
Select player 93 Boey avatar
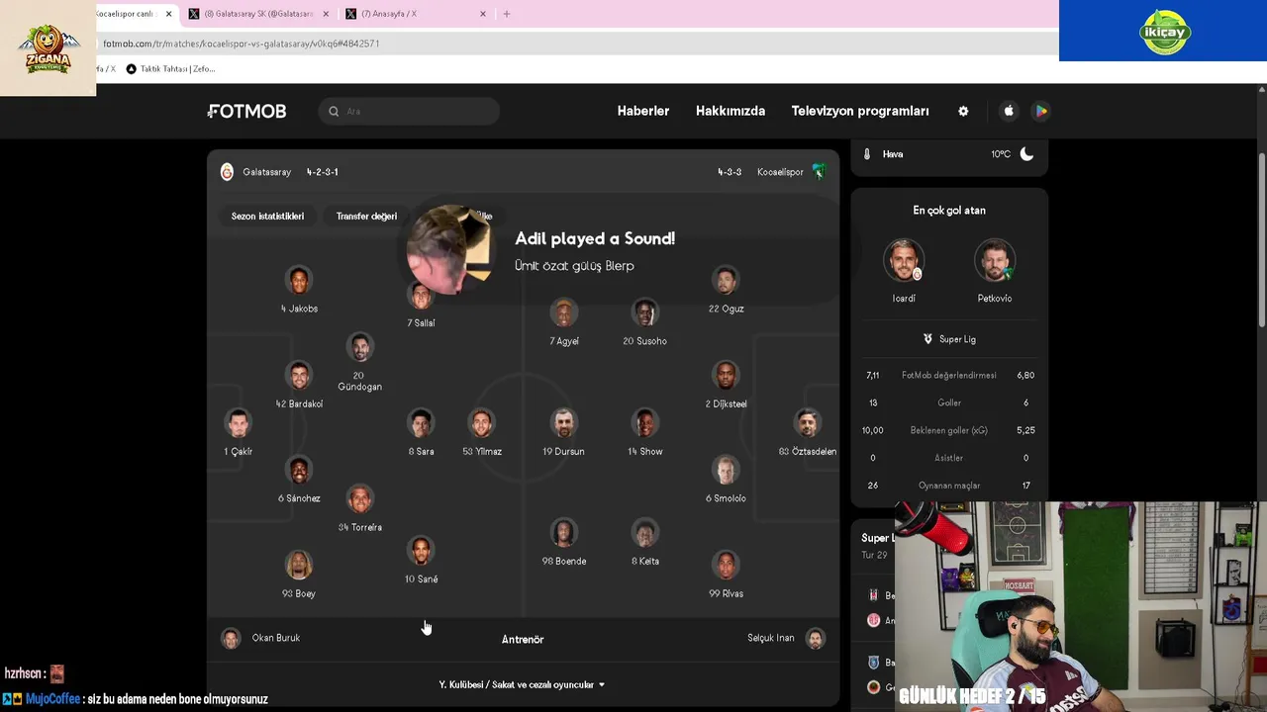point(299,566)
